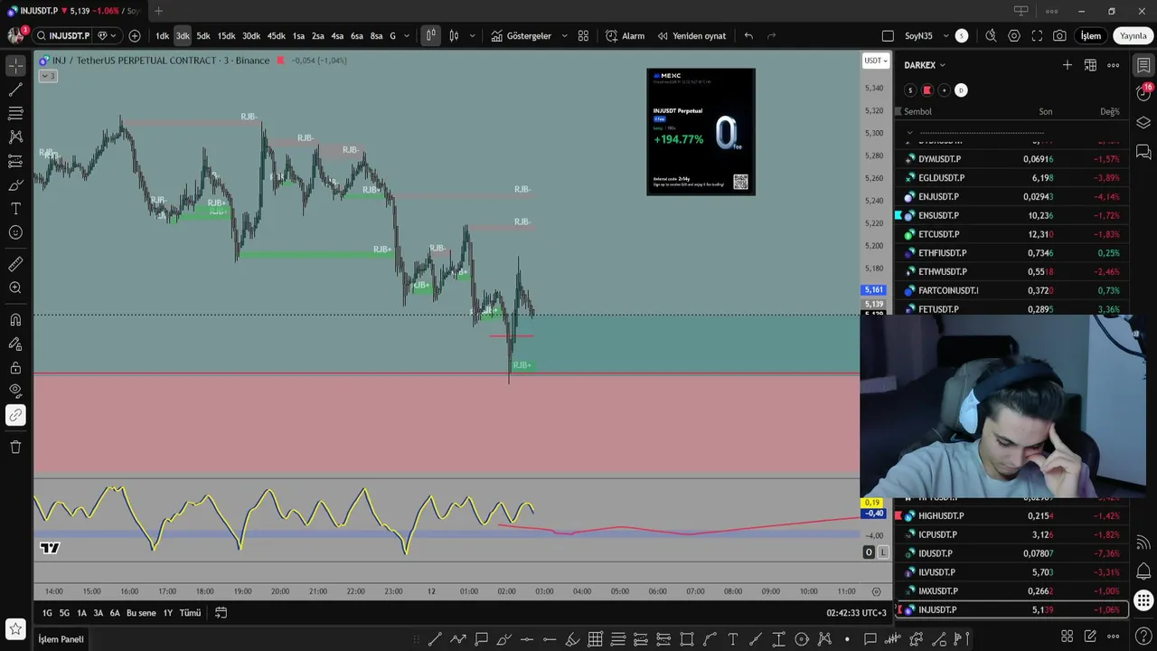Select the G daily timeframe
The height and width of the screenshot is (651, 1157).
click(x=392, y=36)
